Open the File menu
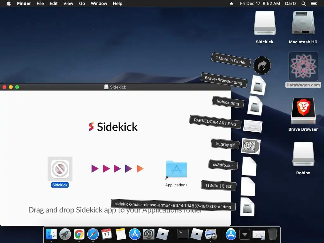Screen dimensions: 324x243 [x=40, y=3]
